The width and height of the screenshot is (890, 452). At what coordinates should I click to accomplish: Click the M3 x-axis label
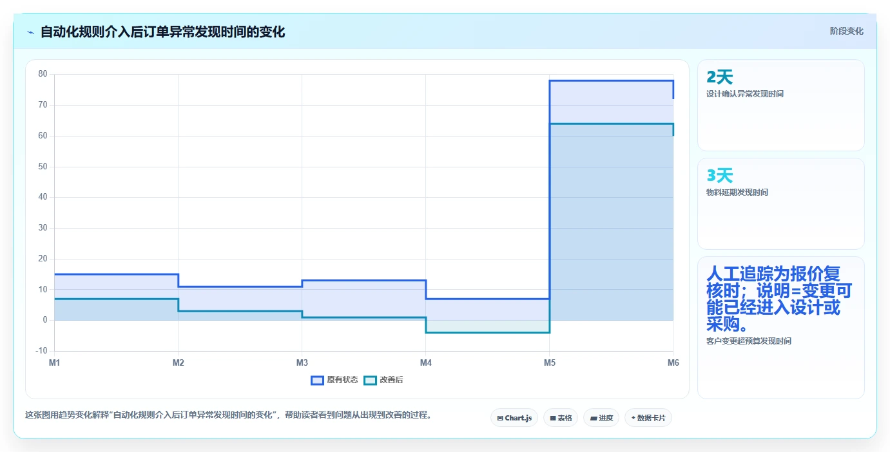302,363
